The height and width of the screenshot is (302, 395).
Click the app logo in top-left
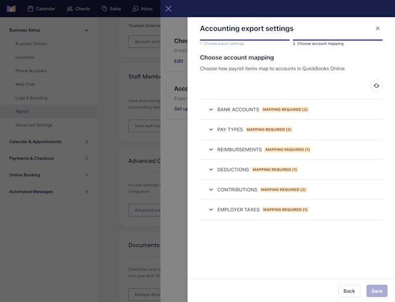[11, 9]
